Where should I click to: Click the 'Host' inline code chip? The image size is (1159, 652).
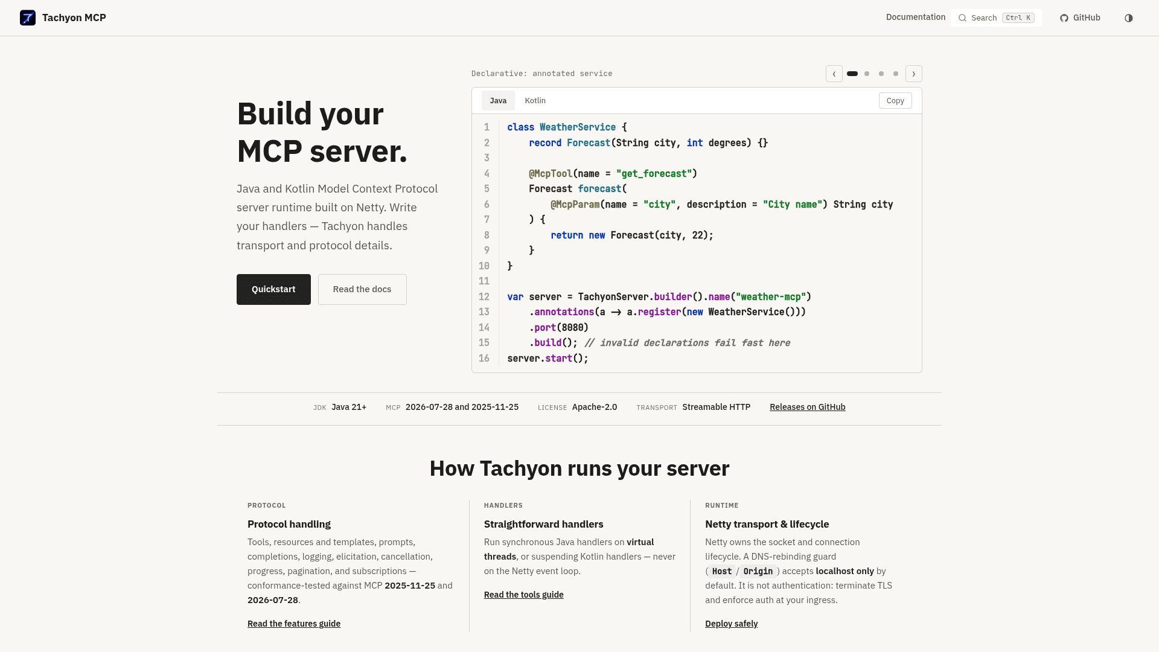(x=722, y=572)
